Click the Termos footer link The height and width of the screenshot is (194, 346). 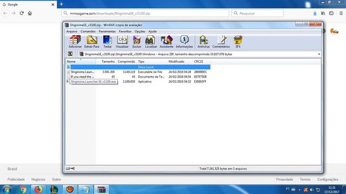pos(305,179)
